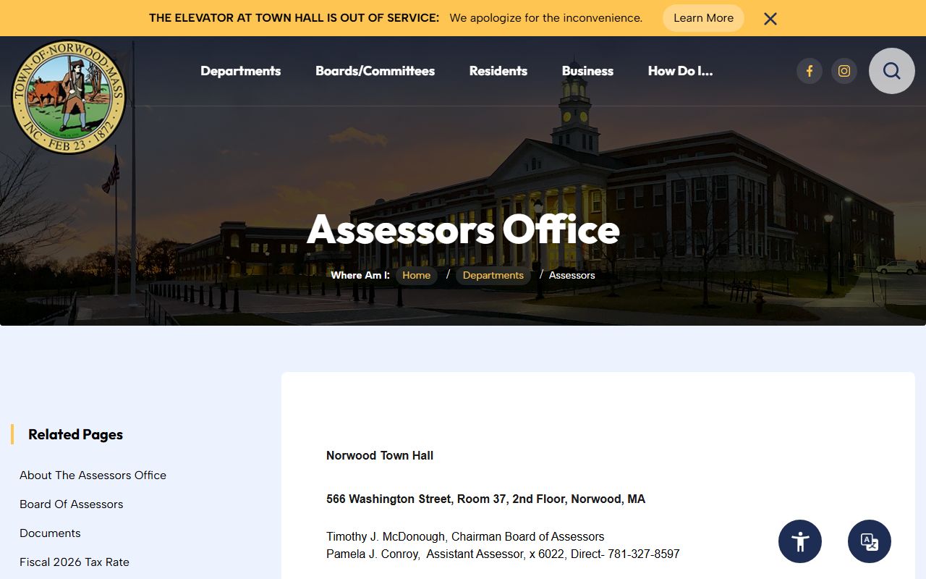Dismiss the elevator alert banner
926x579 pixels.
point(770,19)
